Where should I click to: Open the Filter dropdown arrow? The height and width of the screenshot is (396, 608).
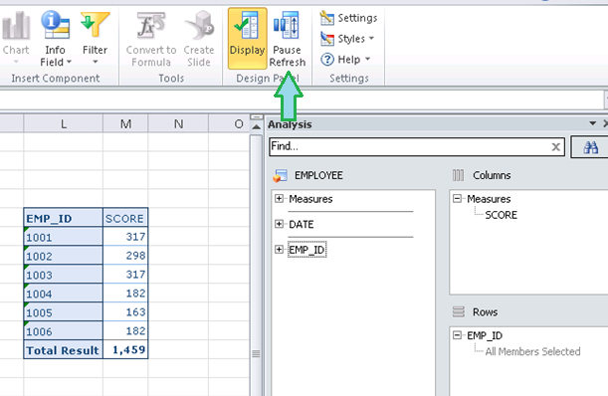coord(95,62)
